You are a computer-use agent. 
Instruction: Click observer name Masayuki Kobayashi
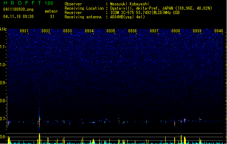click(130, 4)
